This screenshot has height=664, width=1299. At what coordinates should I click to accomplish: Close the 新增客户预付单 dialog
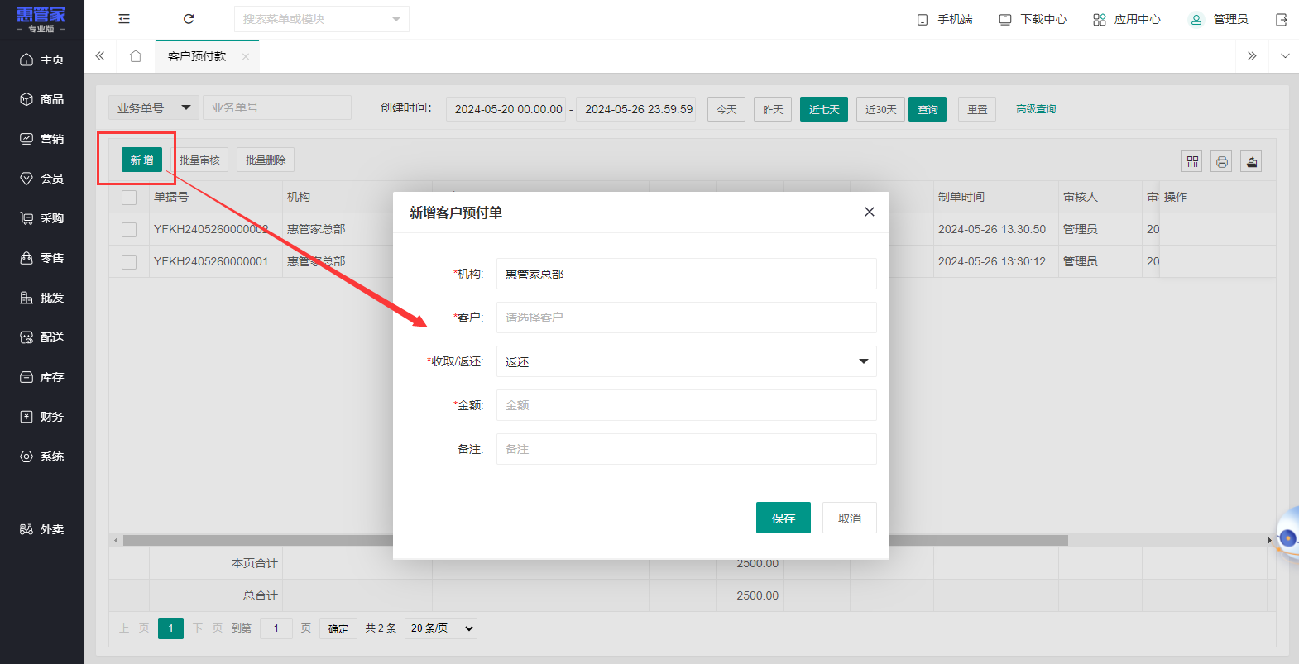click(x=870, y=212)
